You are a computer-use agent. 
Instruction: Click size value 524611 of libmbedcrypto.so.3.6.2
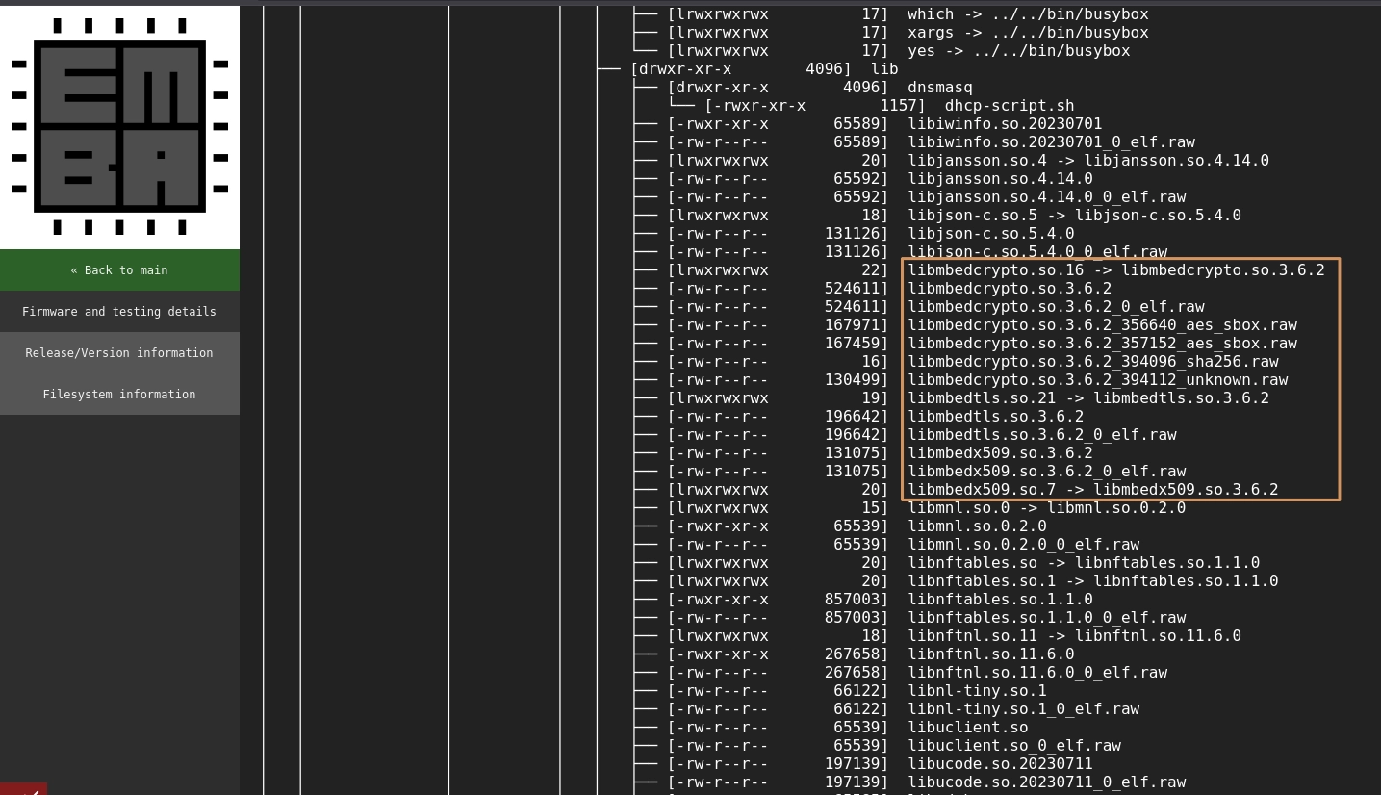point(853,289)
